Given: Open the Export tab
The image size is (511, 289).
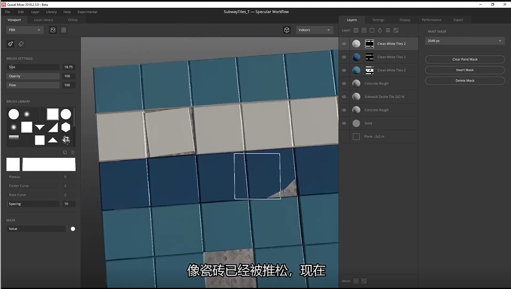Looking at the screenshot, I should click(x=458, y=20).
